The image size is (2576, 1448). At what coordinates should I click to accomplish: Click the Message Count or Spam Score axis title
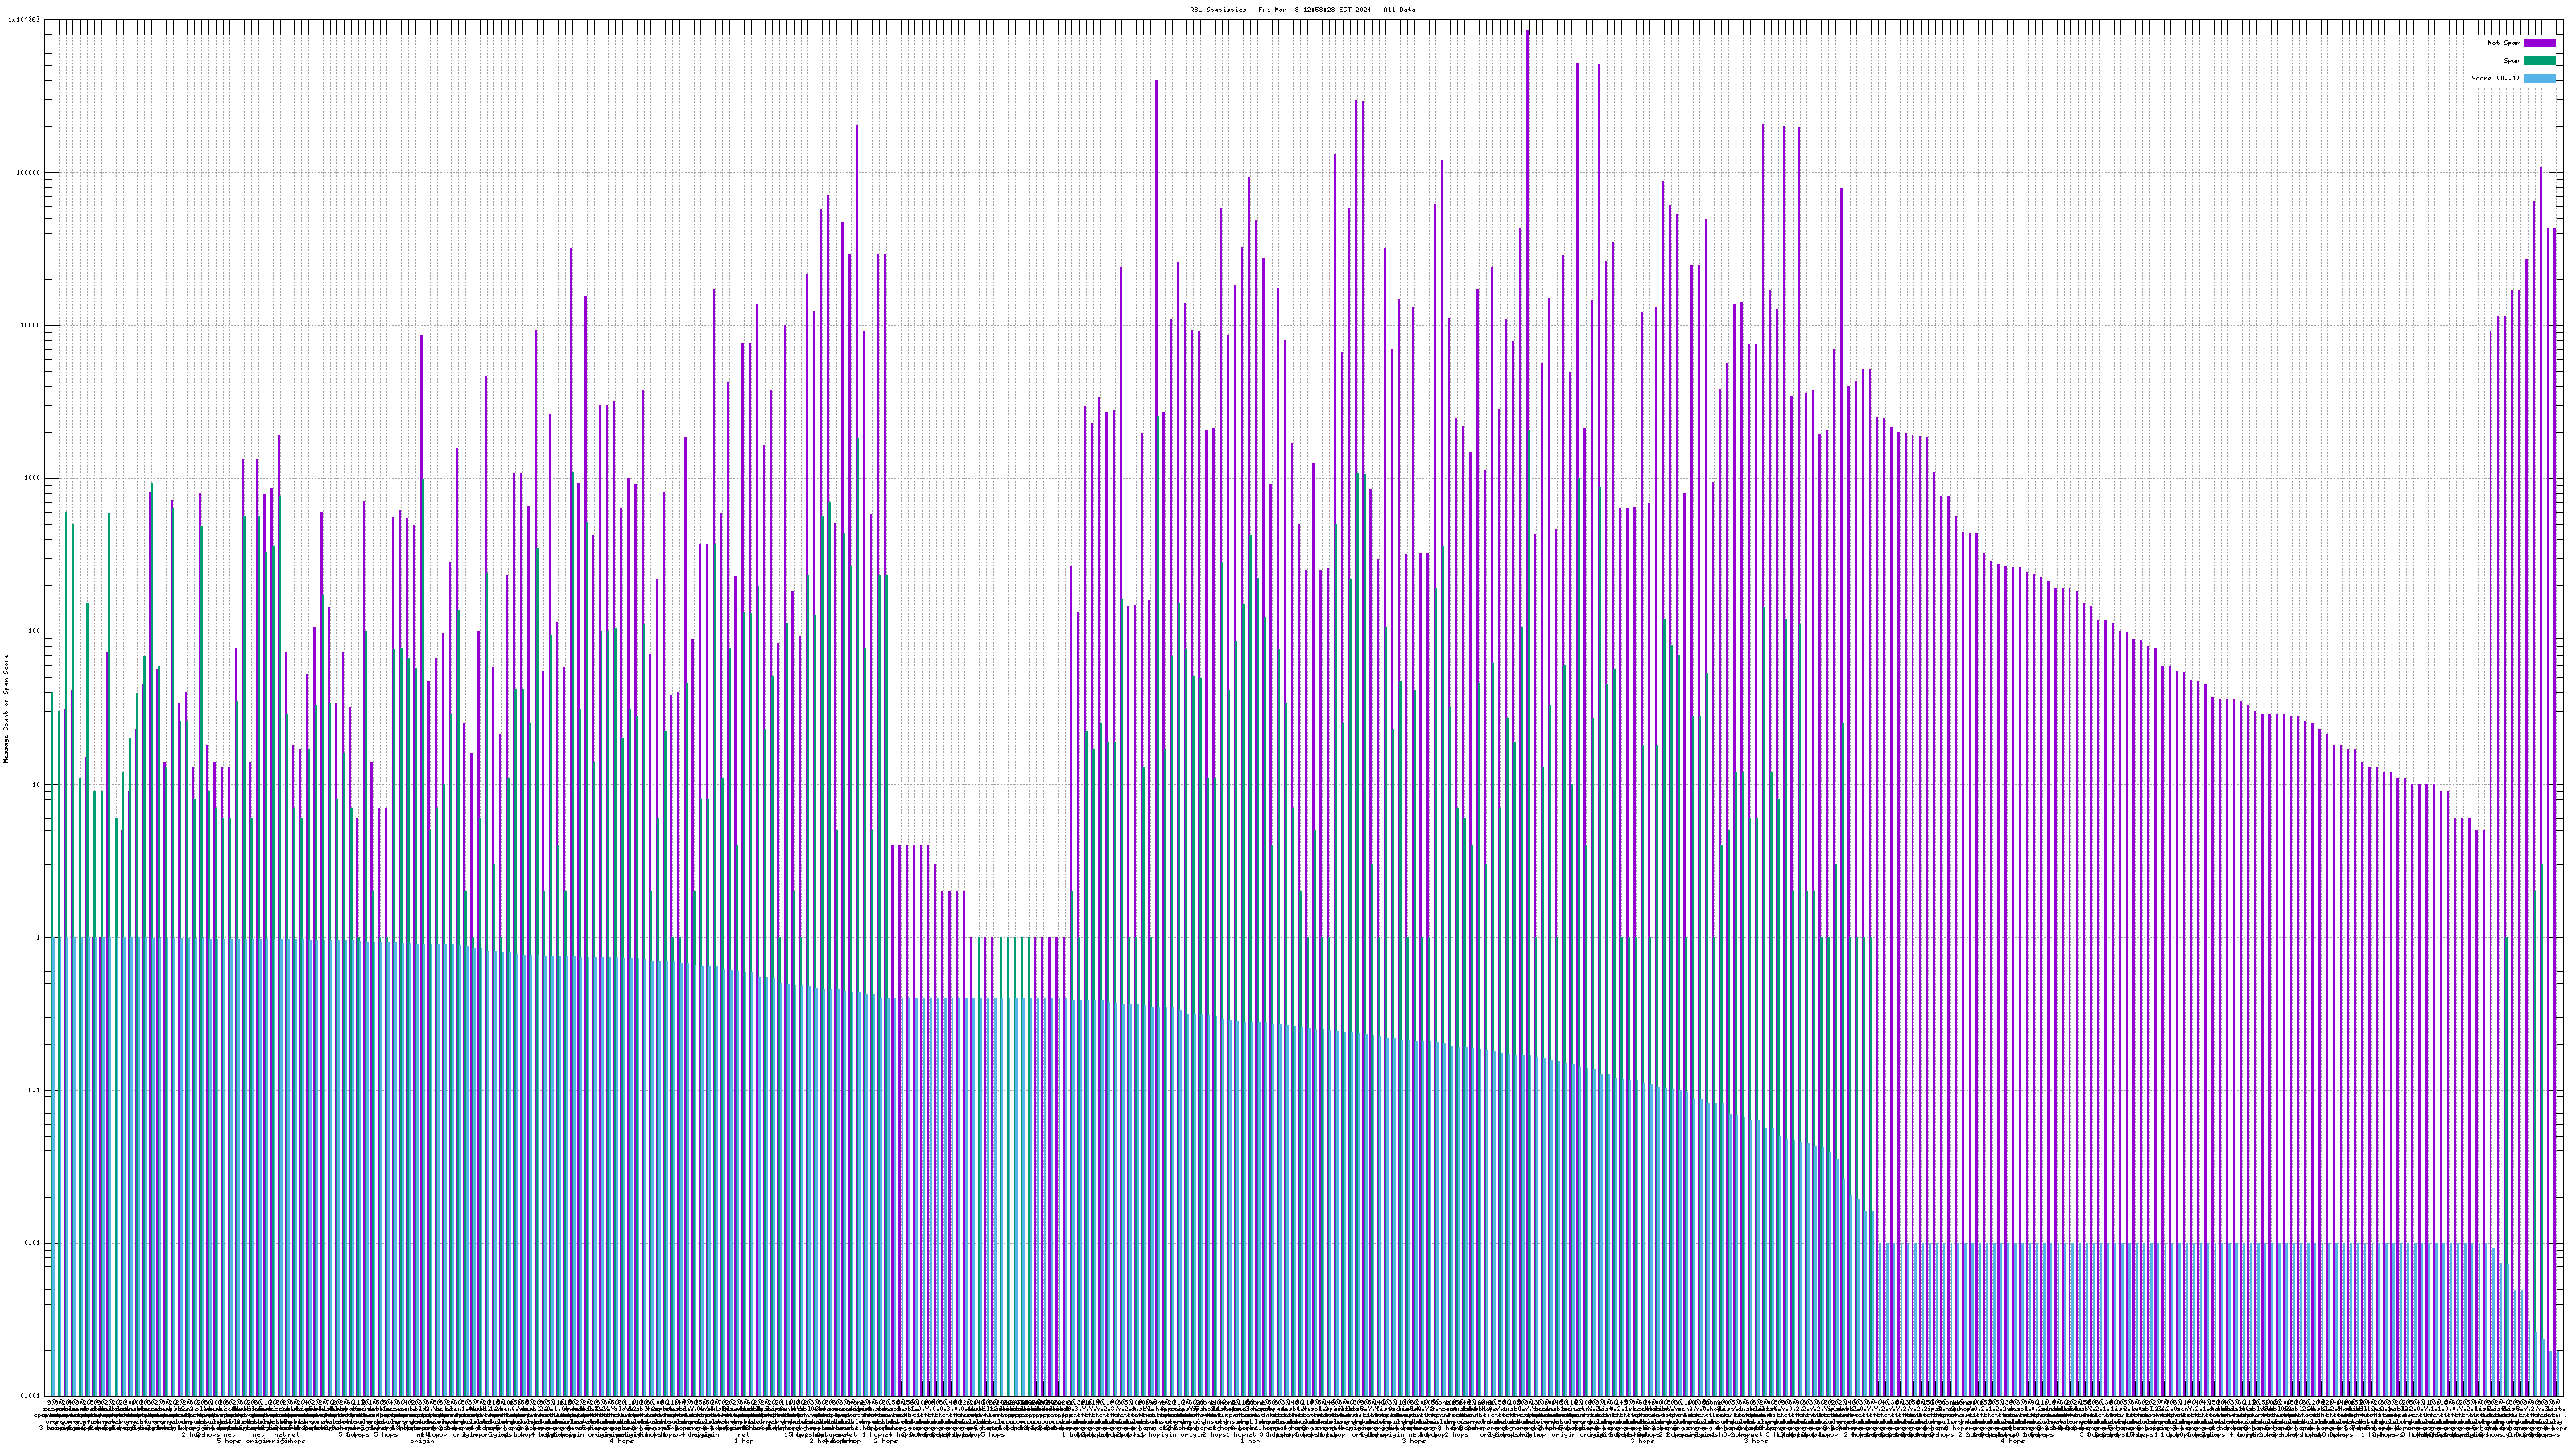[6, 709]
